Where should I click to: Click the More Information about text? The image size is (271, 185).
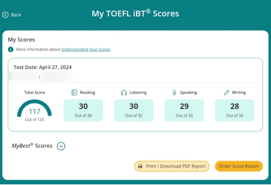(38, 50)
